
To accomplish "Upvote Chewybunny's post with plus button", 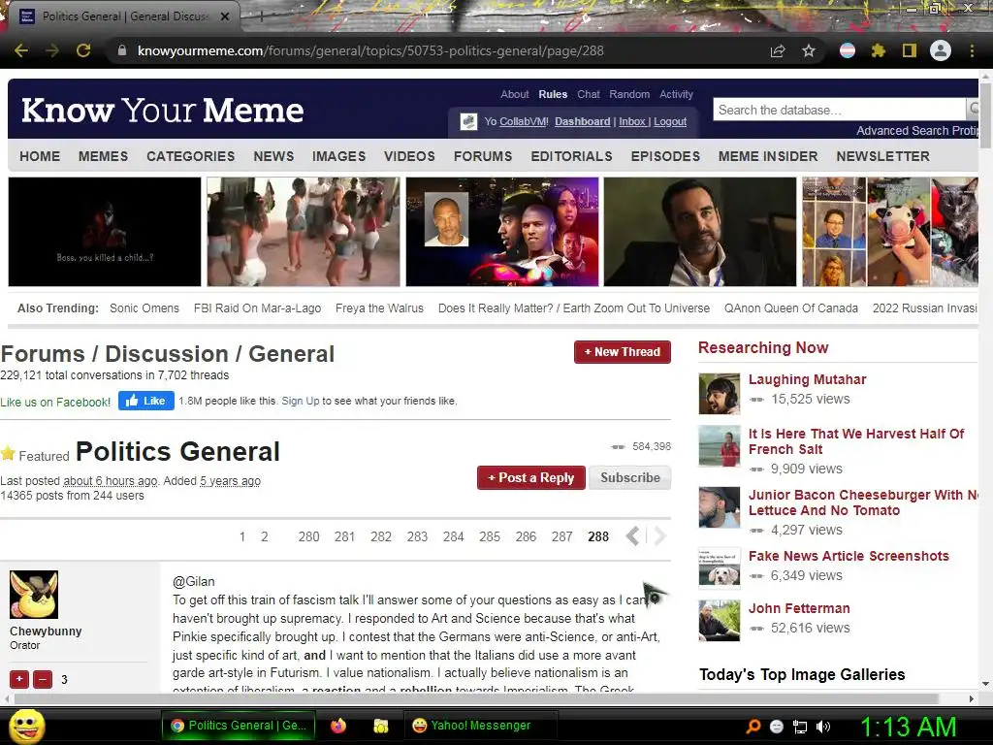I will click(x=19, y=679).
